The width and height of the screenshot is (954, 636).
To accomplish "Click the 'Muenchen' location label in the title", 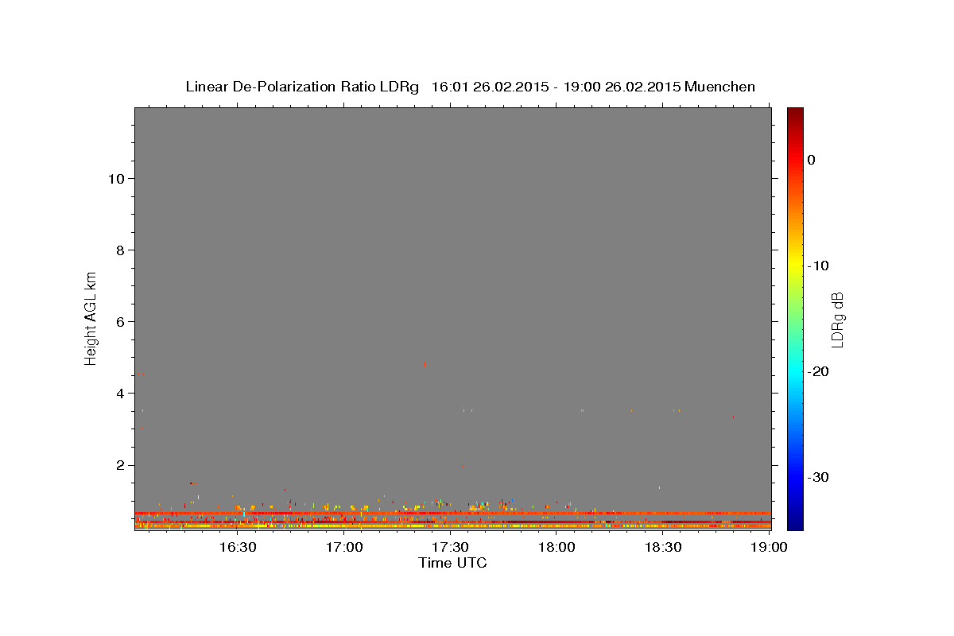I will click(x=719, y=87).
